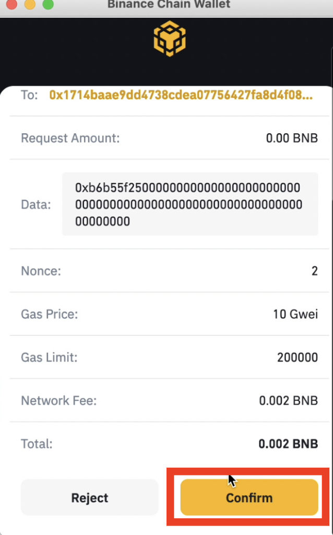Click the "Data:" label
Image resolution: width=333 pixels, height=535 pixels.
pyautogui.click(x=36, y=204)
